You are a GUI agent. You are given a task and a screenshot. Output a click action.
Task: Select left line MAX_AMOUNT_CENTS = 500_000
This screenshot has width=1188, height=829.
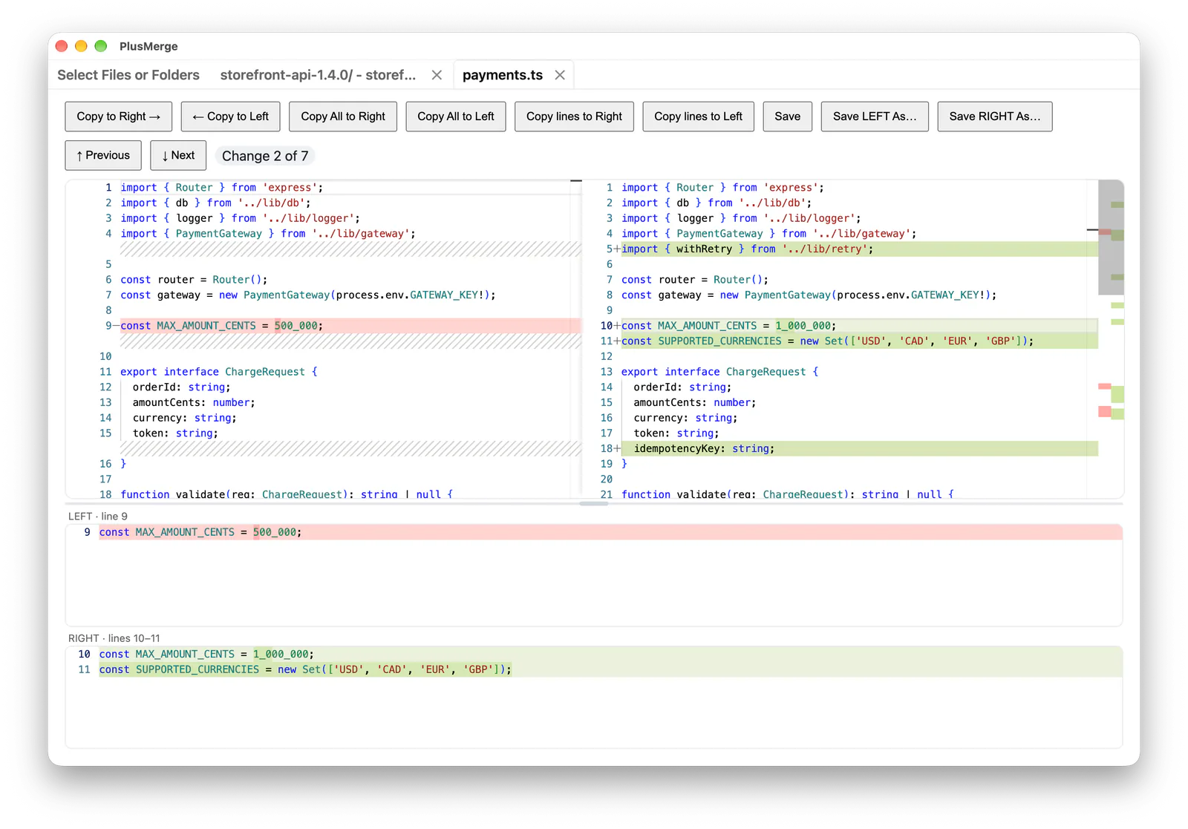point(350,326)
